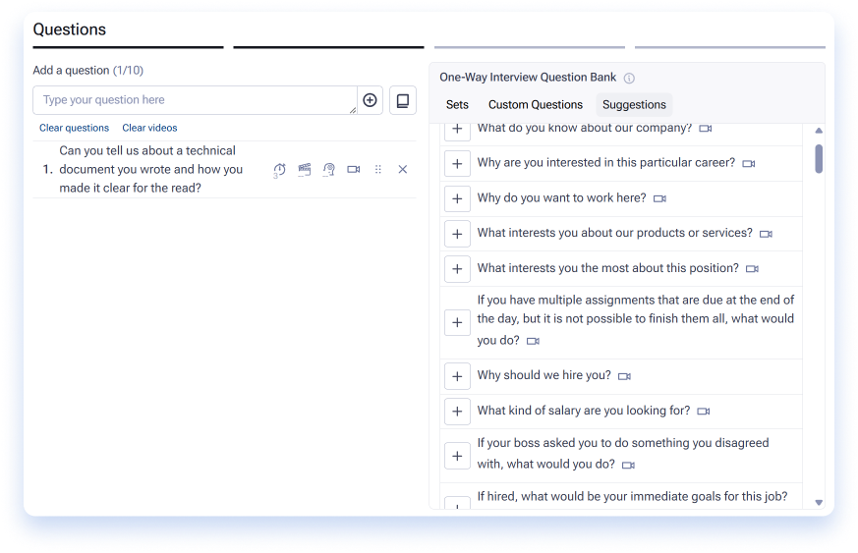Click video icon beside "most about this position?" question
Image resolution: width=858 pixels, height=553 pixels.
coord(753,268)
